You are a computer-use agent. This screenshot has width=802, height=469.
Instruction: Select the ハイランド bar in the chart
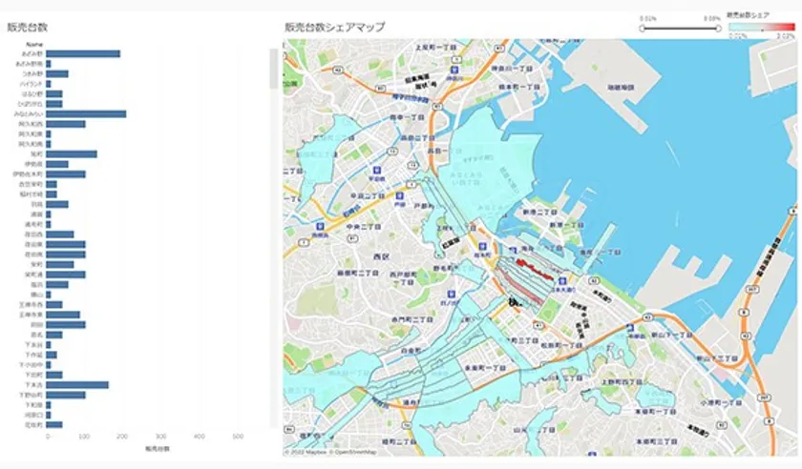click(x=48, y=84)
